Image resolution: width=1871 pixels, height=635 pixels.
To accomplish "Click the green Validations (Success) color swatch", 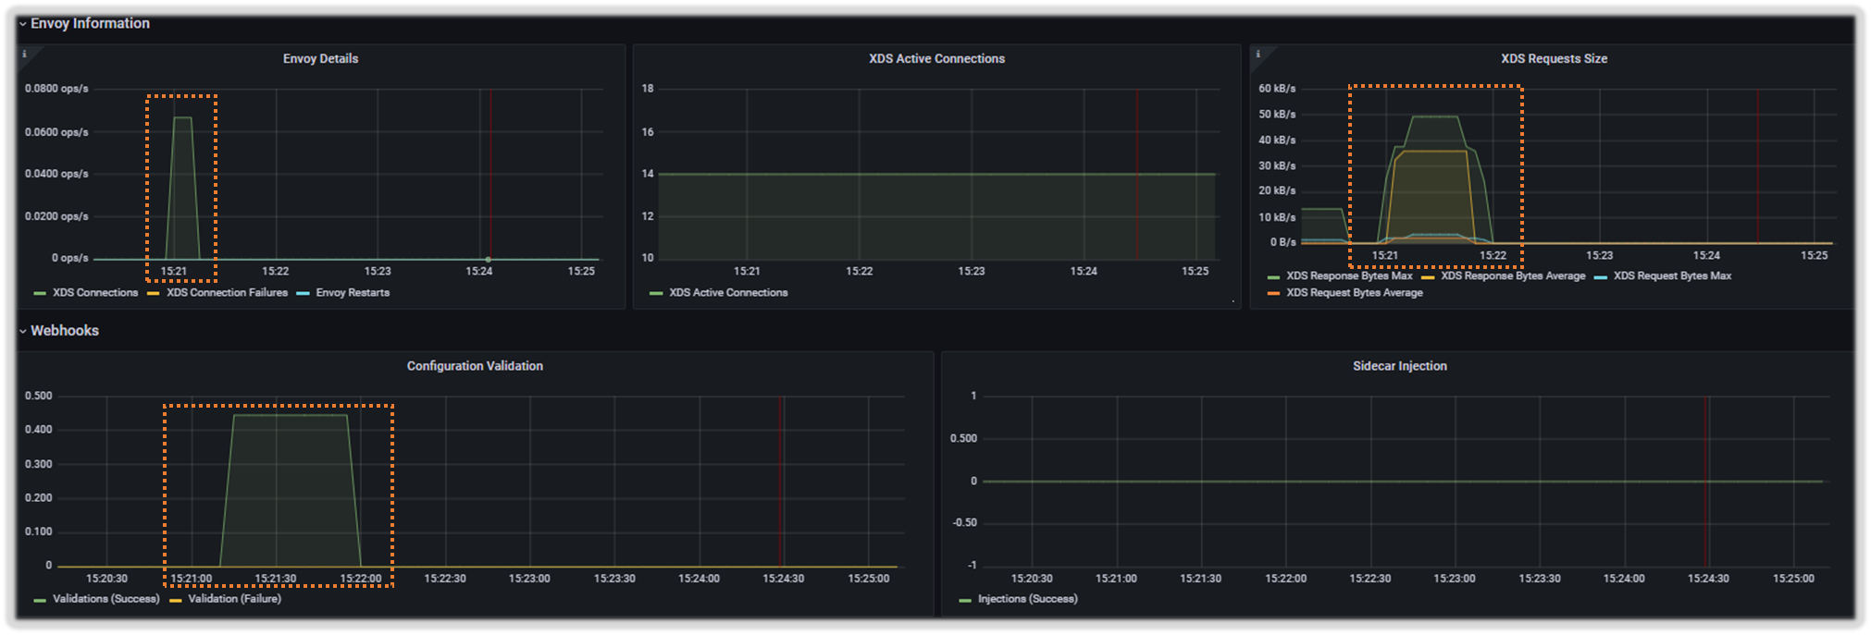I will point(40,600).
